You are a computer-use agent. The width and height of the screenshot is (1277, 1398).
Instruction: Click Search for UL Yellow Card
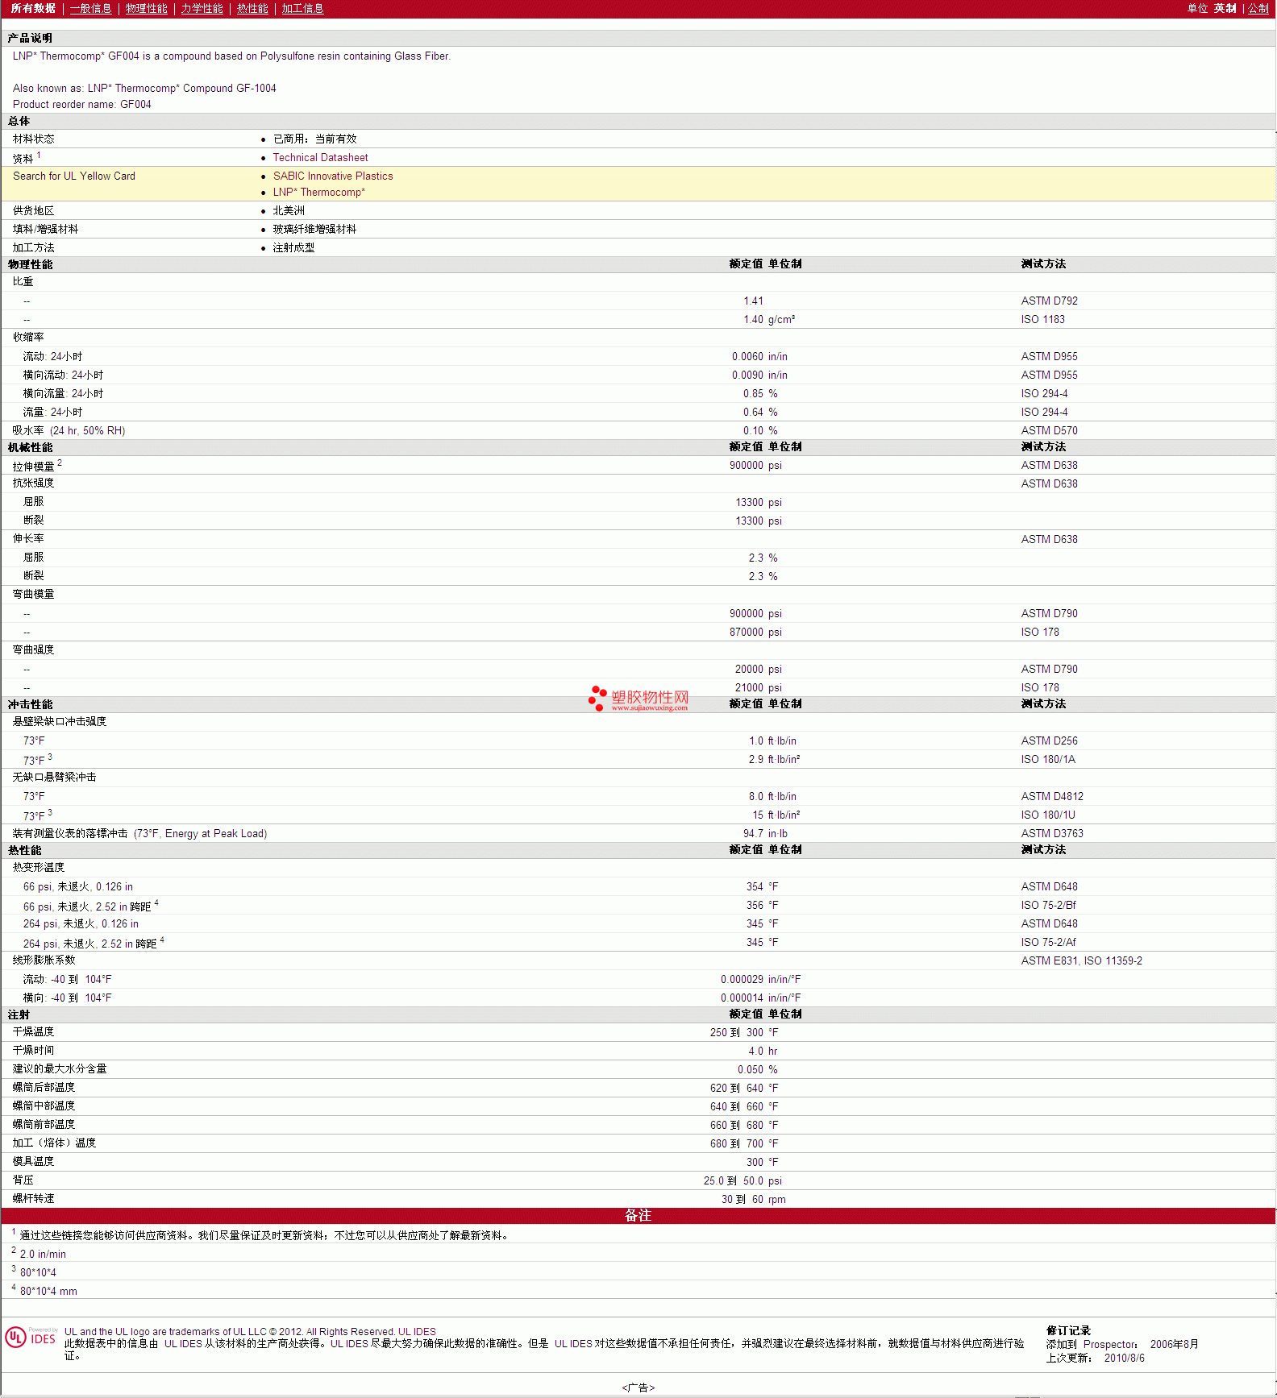pos(74,176)
